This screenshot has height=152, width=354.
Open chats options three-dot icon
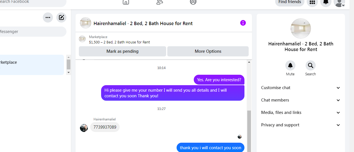[x=48, y=17]
